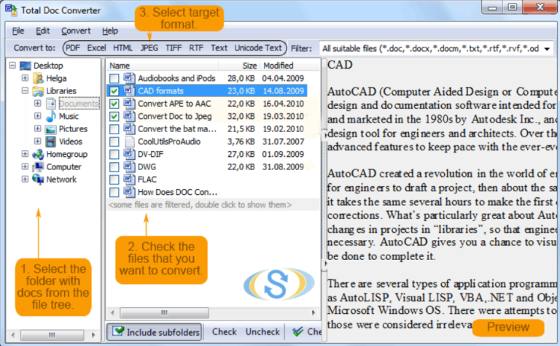Screen dimensions: 560x346
Task: Check the FLAC file checkbox
Action: point(114,180)
